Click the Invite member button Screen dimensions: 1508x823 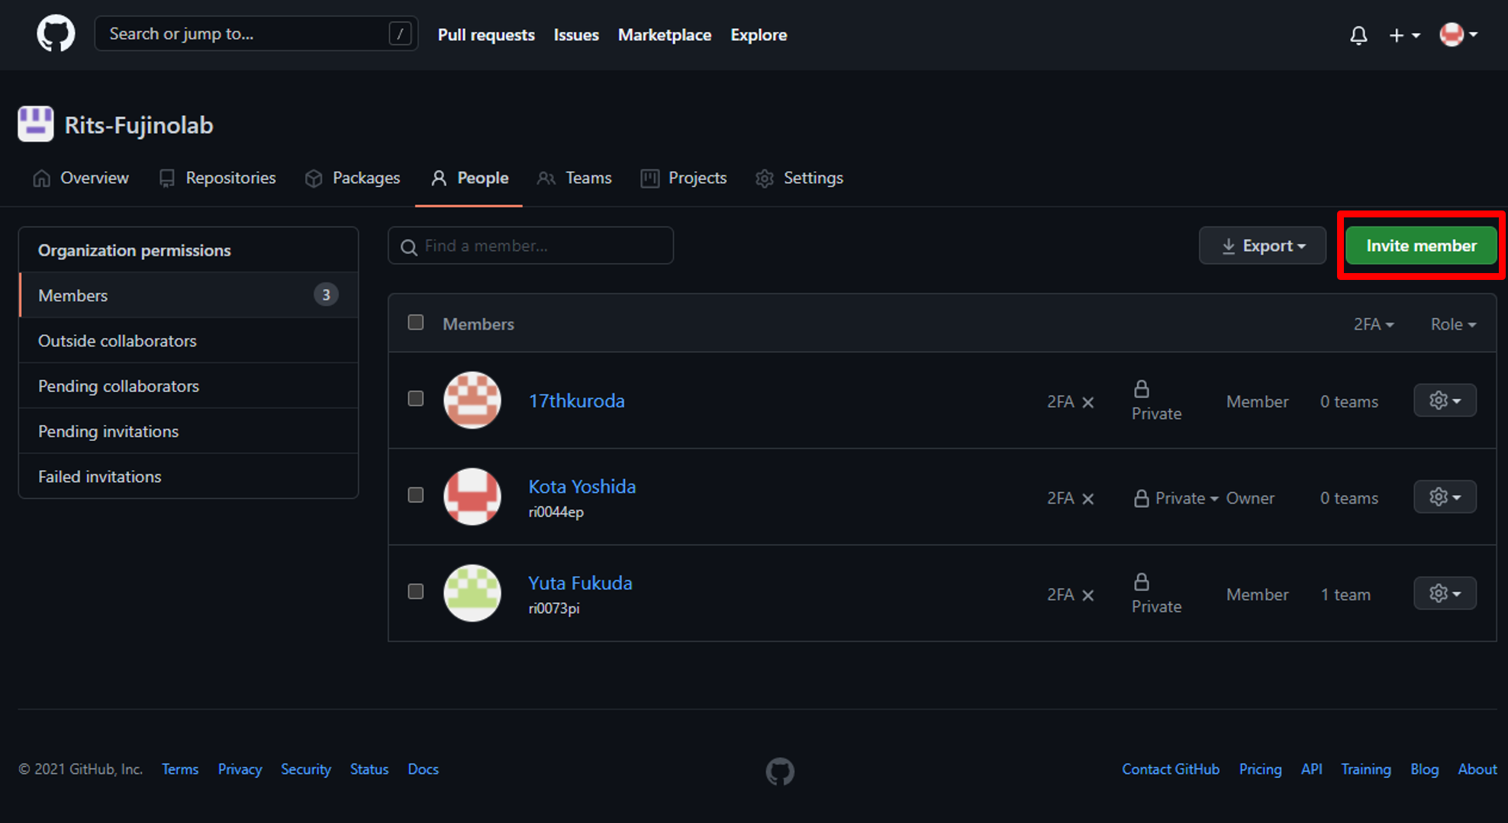coord(1420,246)
